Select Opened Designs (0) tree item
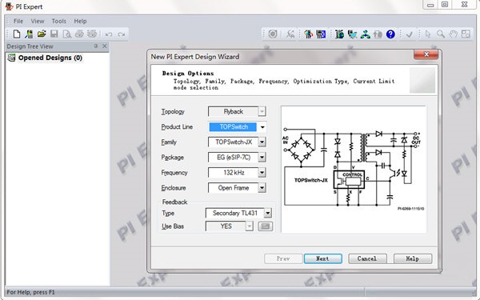This screenshot has height=300, width=480. [x=50, y=58]
